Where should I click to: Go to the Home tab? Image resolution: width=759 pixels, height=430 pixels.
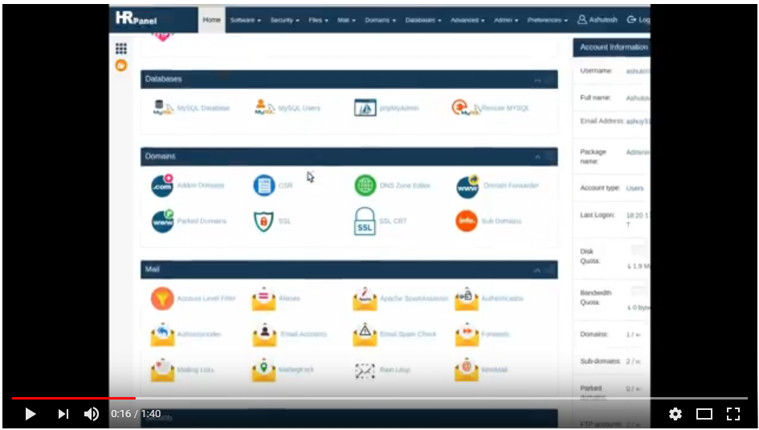pos(211,20)
